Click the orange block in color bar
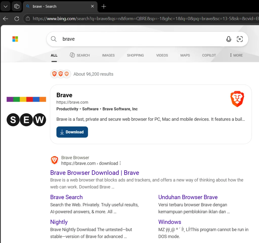 (43, 99)
